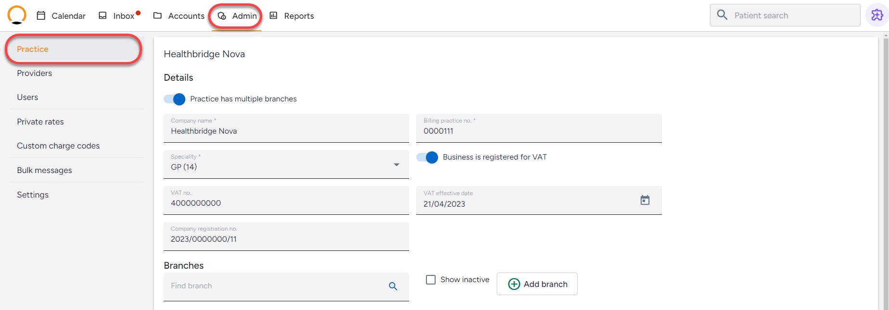Click the Healthbridge Nova page heading
This screenshot has height=310, width=889.
(x=204, y=54)
